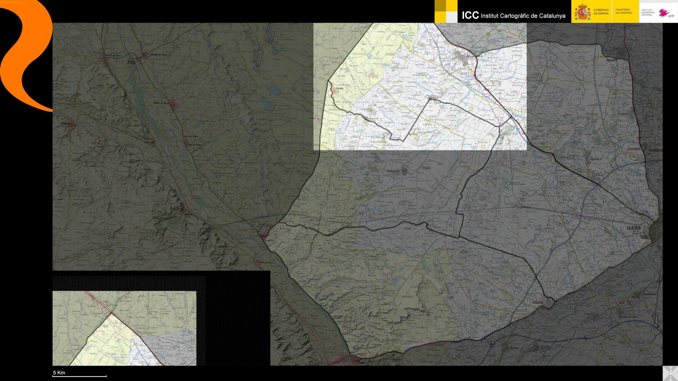Click the Ministerio de Fomento logo

624,11
